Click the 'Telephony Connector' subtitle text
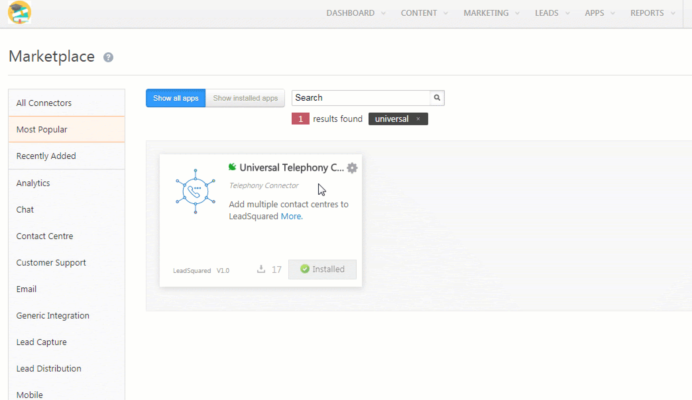Viewport: 692px width, 400px height. click(264, 185)
